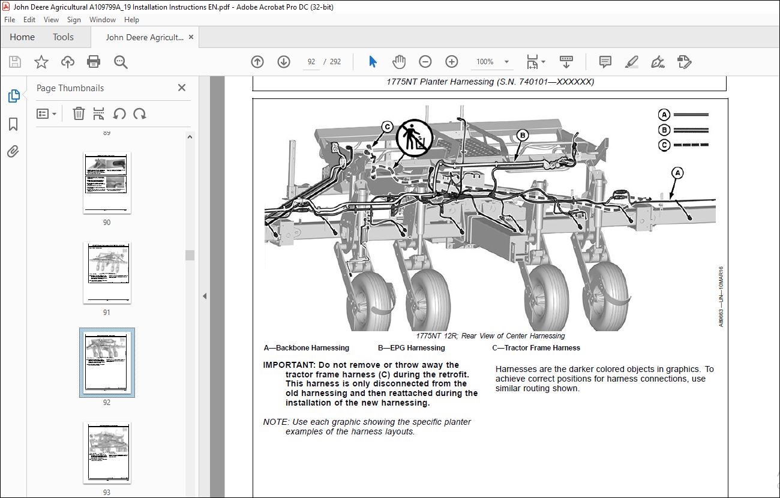Select page 92 thumbnail

coord(107,362)
